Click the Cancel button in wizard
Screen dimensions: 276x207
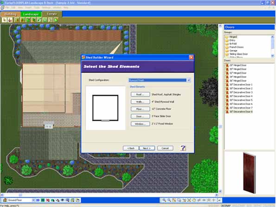165,148
